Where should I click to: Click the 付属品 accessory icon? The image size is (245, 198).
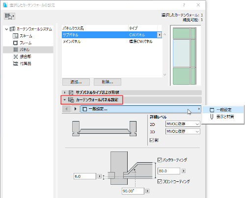(x=15, y=63)
